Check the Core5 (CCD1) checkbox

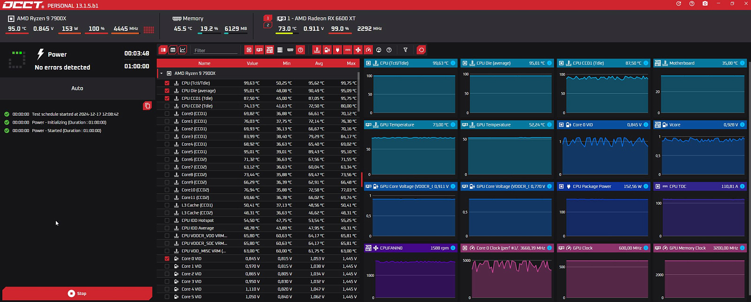pos(167,152)
